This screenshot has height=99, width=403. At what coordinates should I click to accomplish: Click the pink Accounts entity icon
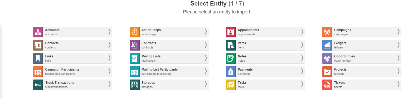click(x=38, y=32)
